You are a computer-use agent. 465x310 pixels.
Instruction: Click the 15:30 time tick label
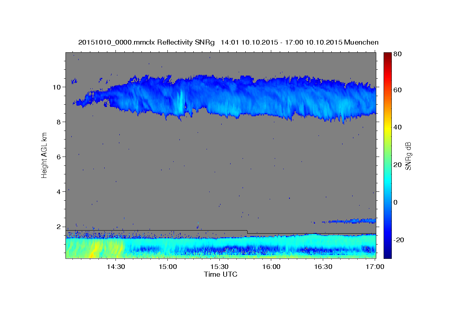pyautogui.click(x=219, y=267)
